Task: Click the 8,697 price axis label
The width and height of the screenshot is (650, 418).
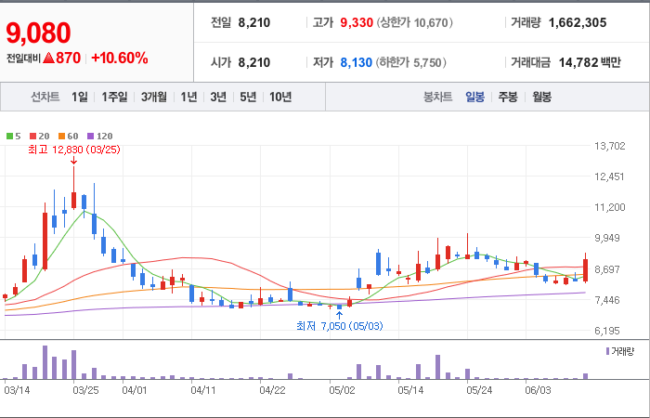Action: (609, 269)
